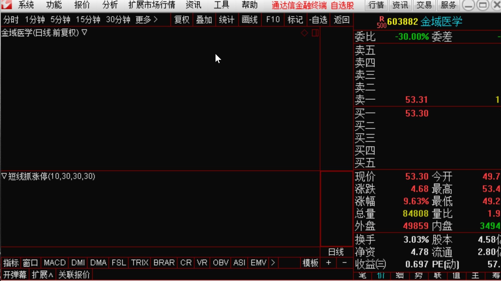The image size is (501, 281).
Task: Click the 资讯 button next to 行情
Action: pos(400,5)
